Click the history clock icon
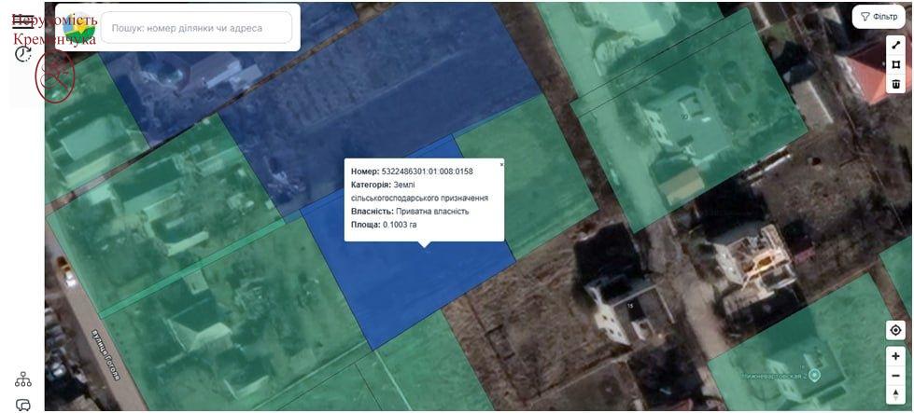 (x=22, y=55)
